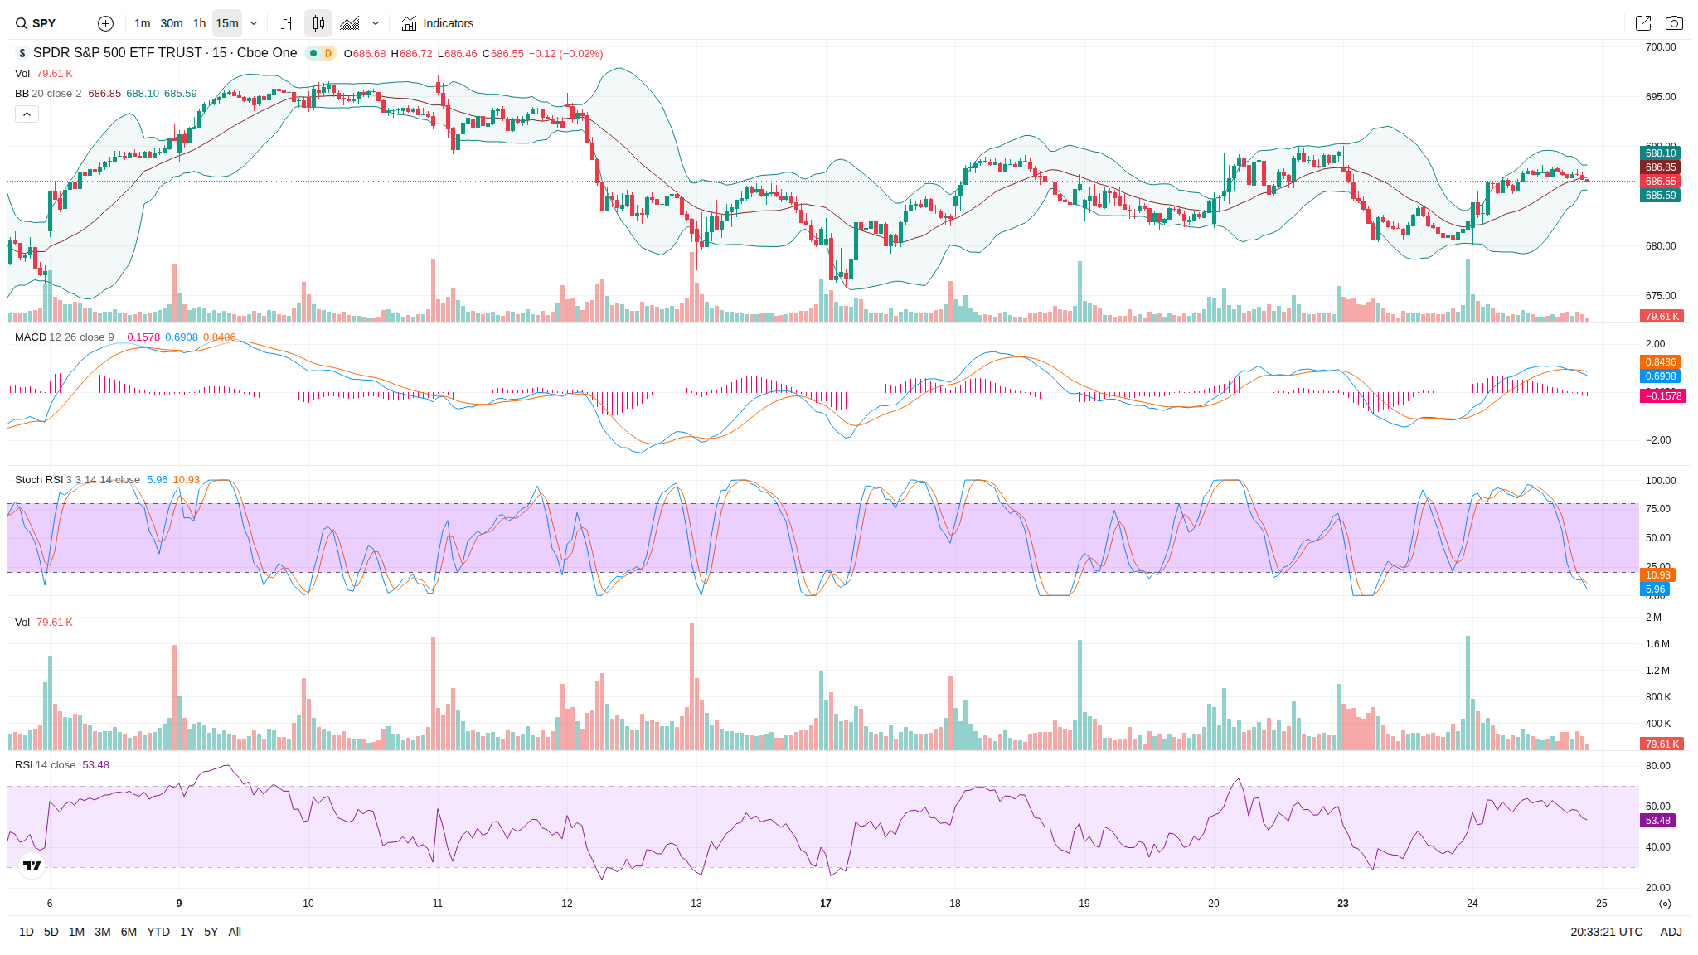Image resolution: width=1698 pixels, height=955 pixels.
Task: Select the Area chart style icon
Action: click(350, 23)
